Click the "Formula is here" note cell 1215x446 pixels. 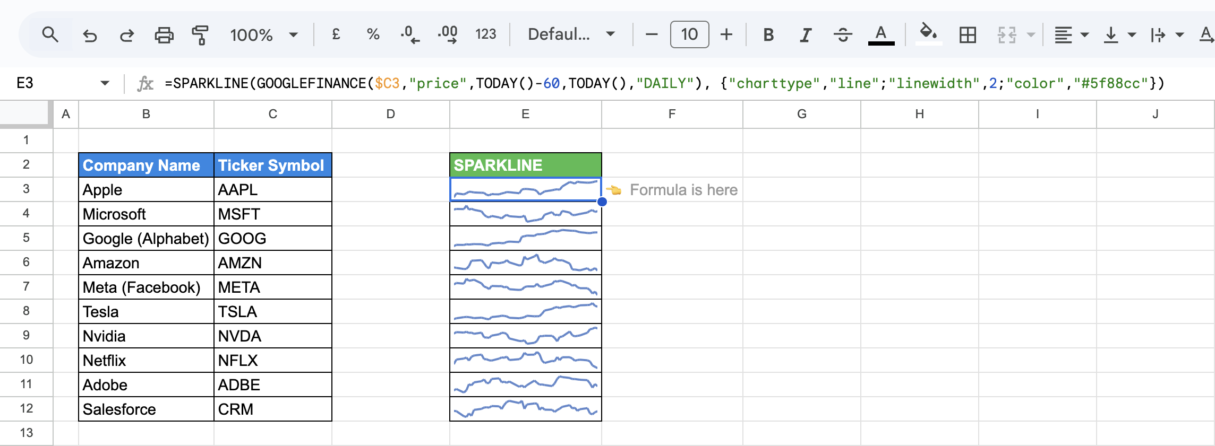[672, 189]
